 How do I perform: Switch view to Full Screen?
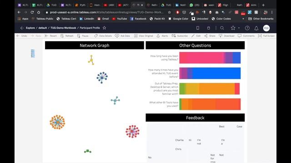[x=266, y=36]
